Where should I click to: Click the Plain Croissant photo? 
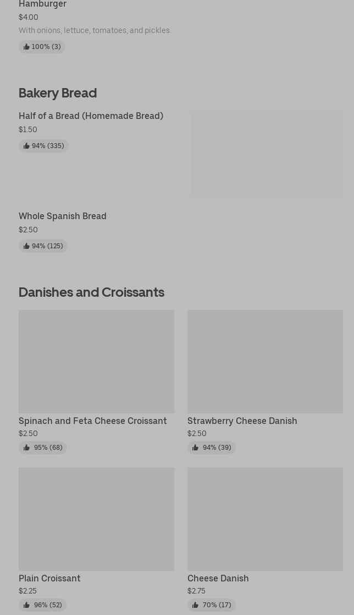tap(96, 519)
